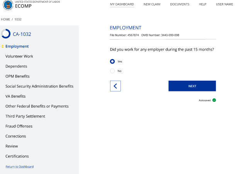This screenshot has width=239, height=174.
Task: Click the green Autosaved checkmark icon
Action: click(x=214, y=100)
